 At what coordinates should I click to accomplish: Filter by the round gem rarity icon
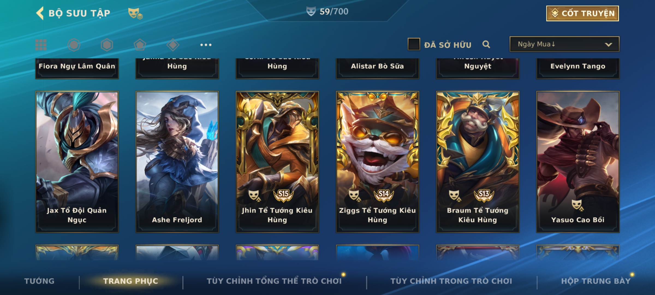(74, 45)
